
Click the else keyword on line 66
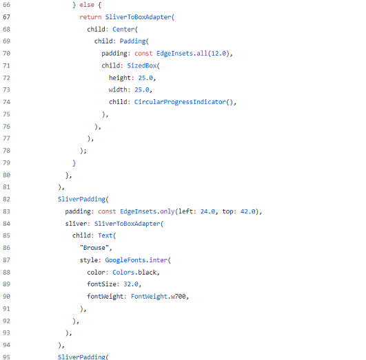coord(87,5)
